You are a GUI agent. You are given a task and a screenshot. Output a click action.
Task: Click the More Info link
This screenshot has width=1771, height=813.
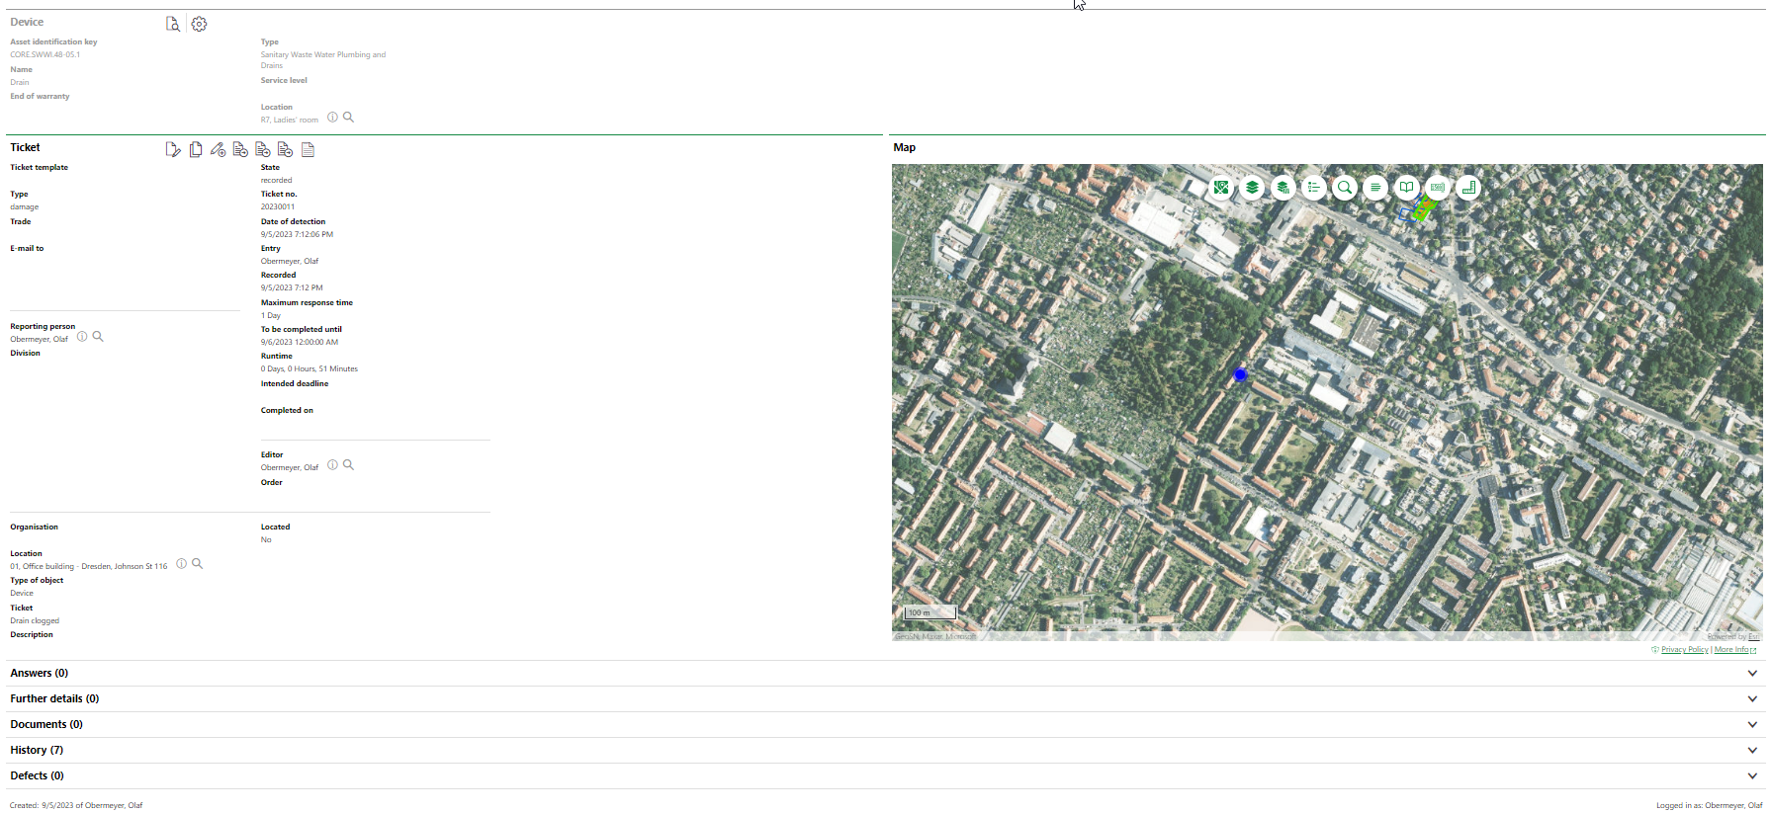pos(1732,650)
